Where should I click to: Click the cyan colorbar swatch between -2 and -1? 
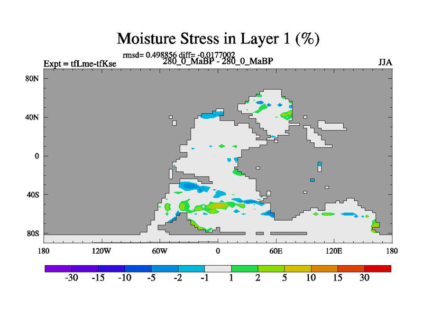click(191, 268)
